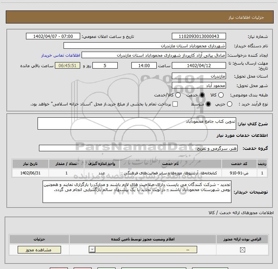The height and width of the screenshot is (269, 278).
Task: Click the نام خدمت column header
Action: click(170, 164)
